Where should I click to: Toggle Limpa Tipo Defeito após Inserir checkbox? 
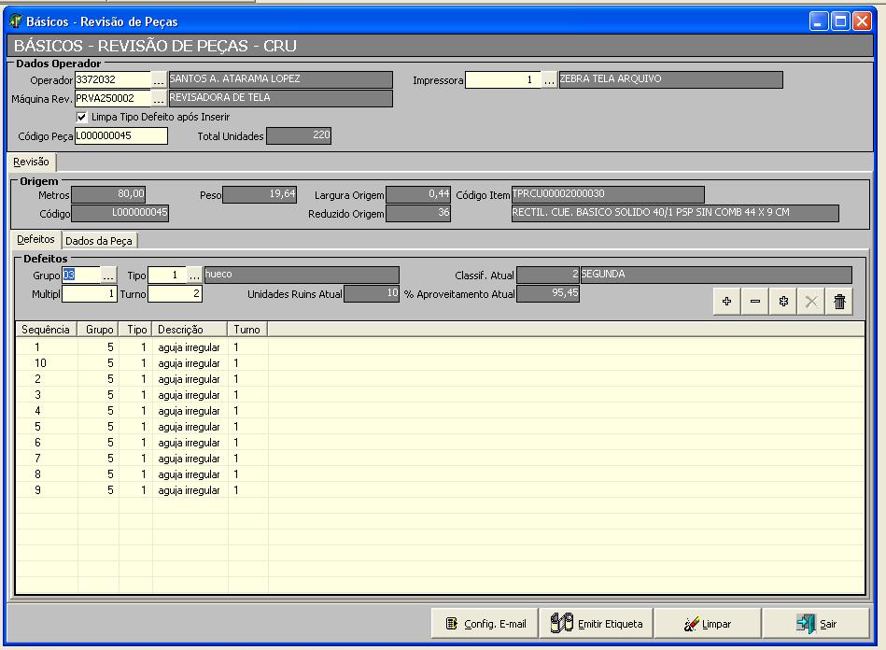pos(82,117)
